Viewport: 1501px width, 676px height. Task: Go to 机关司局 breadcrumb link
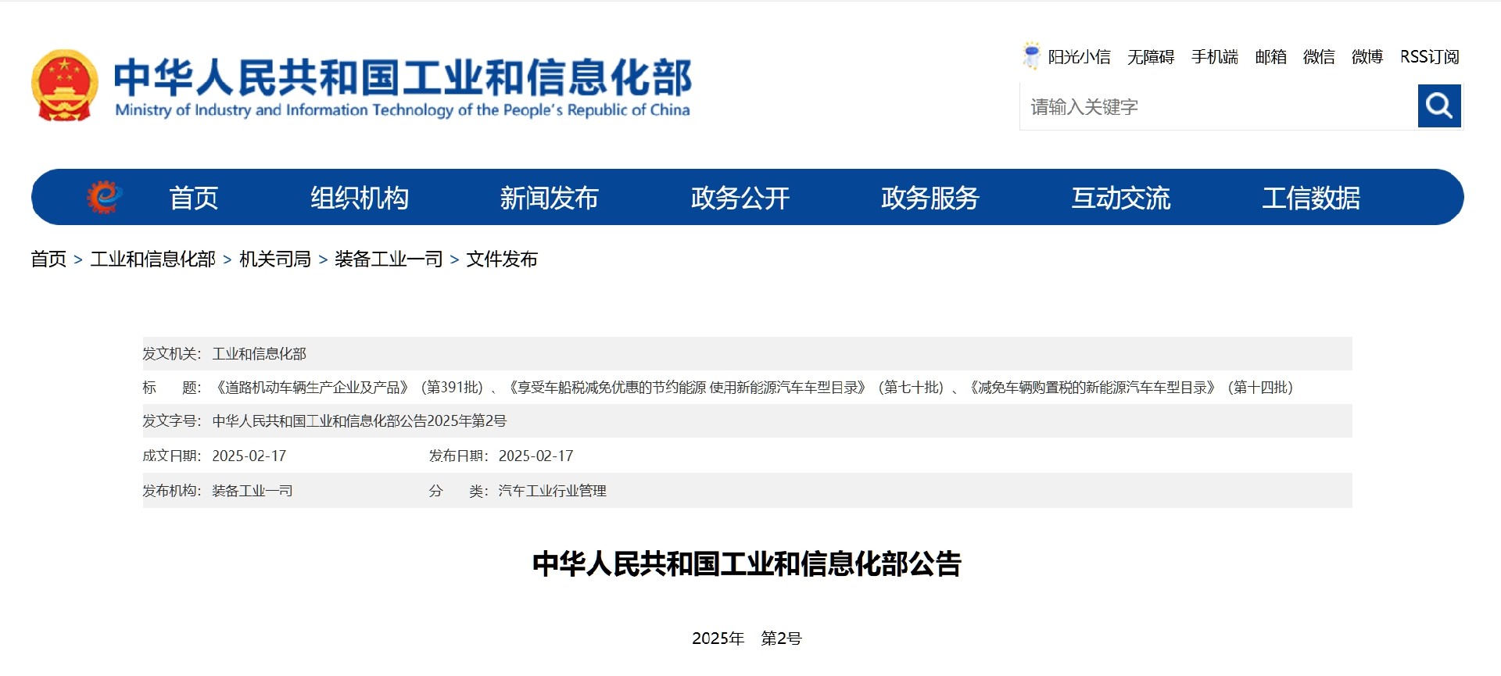coord(274,259)
